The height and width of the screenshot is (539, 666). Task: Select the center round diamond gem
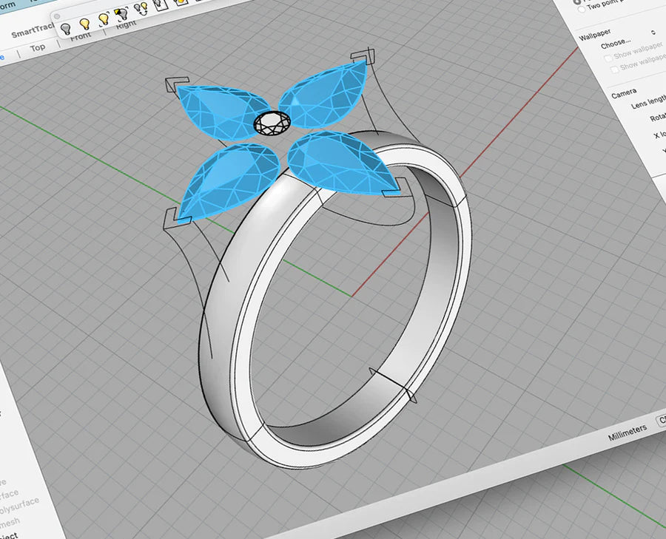[272, 123]
